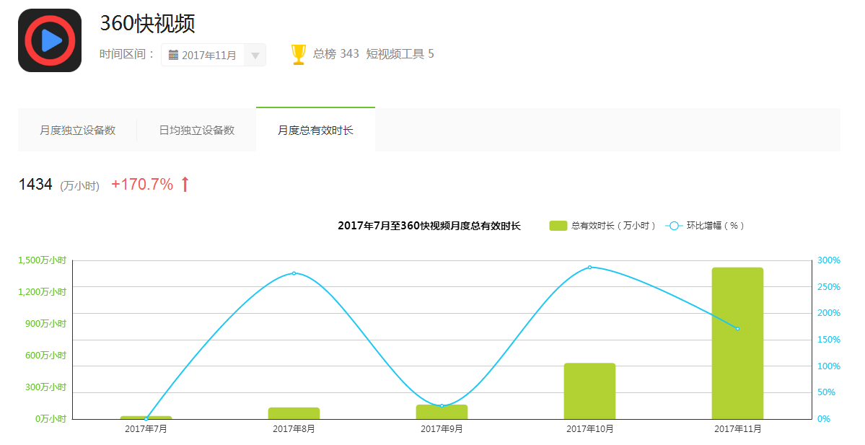Click the 2017年9月 green bar
This screenshot has height=445, width=865.
(442, 413)
